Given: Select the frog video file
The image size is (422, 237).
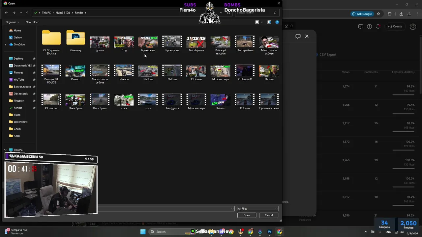Looking at the screenshot, I should pyautogui.click(x=124, y=44).
